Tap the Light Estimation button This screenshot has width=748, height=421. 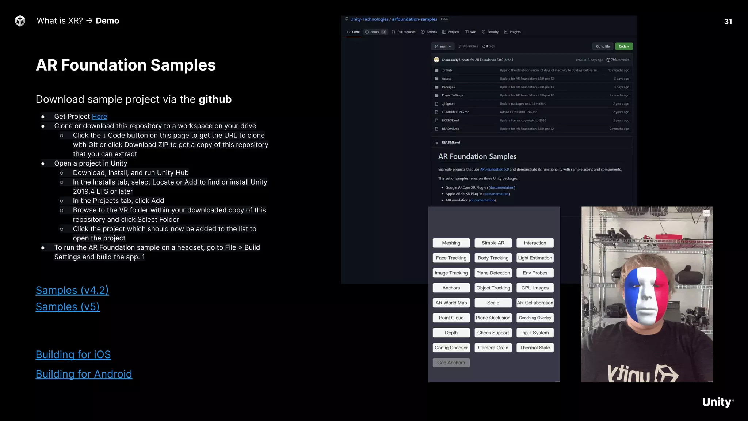(535, 258)
